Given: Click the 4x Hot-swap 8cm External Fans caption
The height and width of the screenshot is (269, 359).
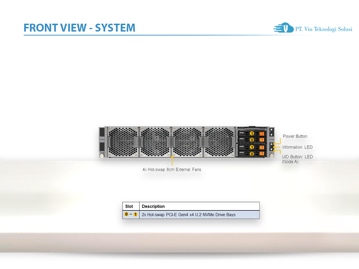Looking at the screenshot, I should 172,170.
